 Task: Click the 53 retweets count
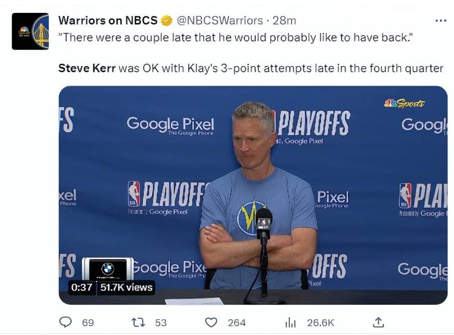pyautogui.click(x=161, y=323)
